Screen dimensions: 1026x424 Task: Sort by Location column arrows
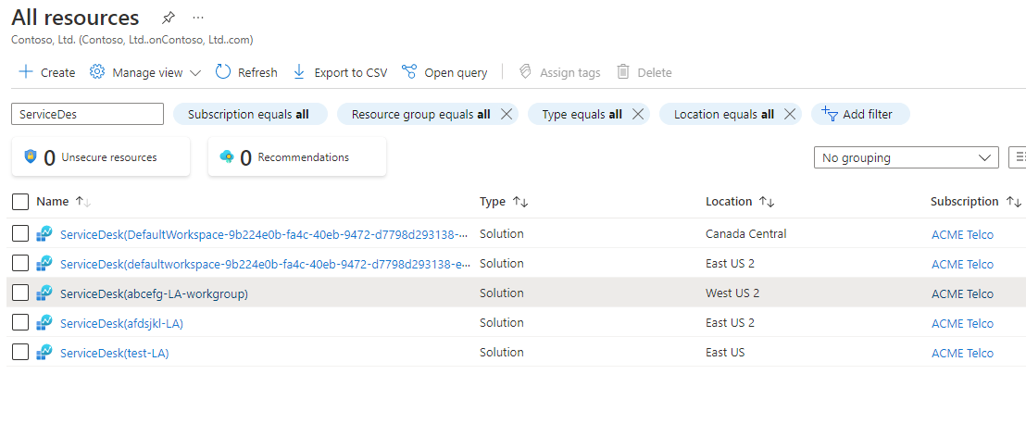[766, 202]
